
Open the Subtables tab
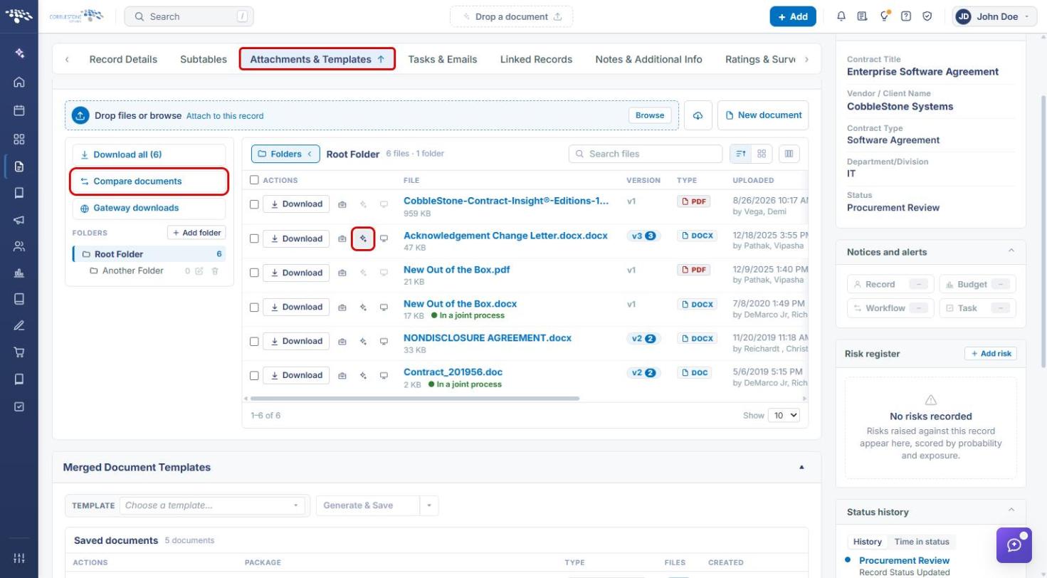point(204,59)
